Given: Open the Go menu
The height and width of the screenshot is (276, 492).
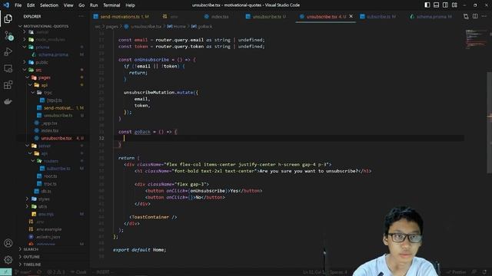Looking at the screenshot, I should coord(81,5).
